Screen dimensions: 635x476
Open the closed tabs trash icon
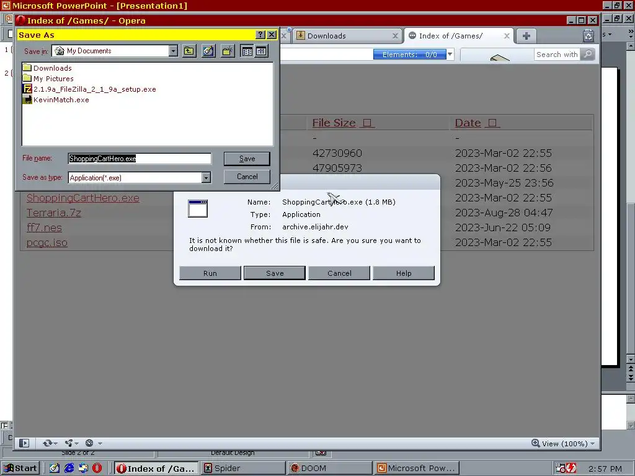point(588,36)
